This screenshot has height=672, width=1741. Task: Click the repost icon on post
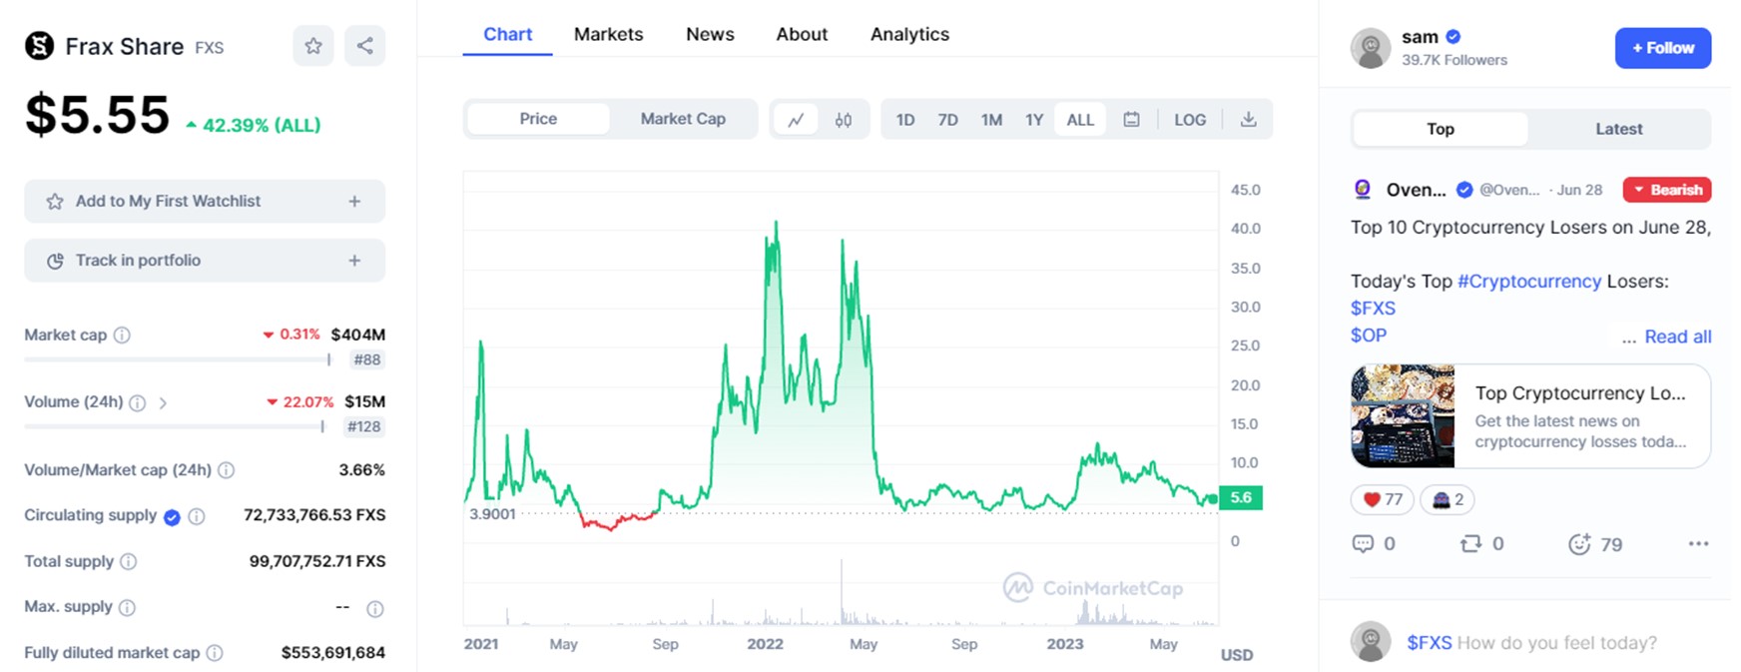tap(1470, 544)
